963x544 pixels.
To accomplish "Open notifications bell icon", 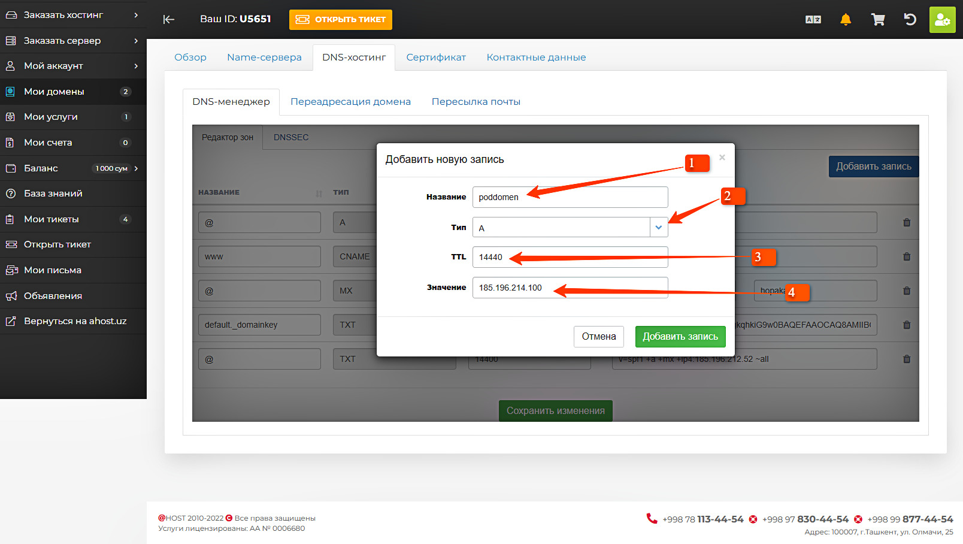I will click(846, 20).
